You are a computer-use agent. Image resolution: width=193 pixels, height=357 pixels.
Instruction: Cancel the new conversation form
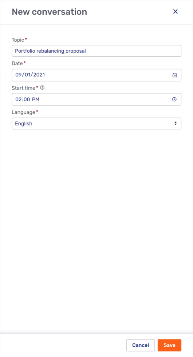tap(141, 345)
